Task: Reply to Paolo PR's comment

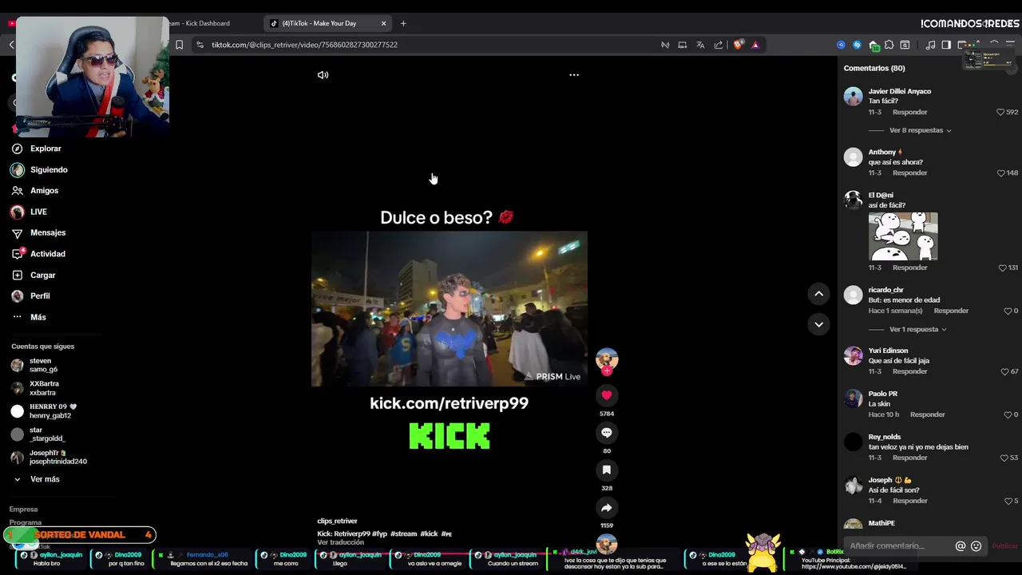Action: [x=927, y=414]
